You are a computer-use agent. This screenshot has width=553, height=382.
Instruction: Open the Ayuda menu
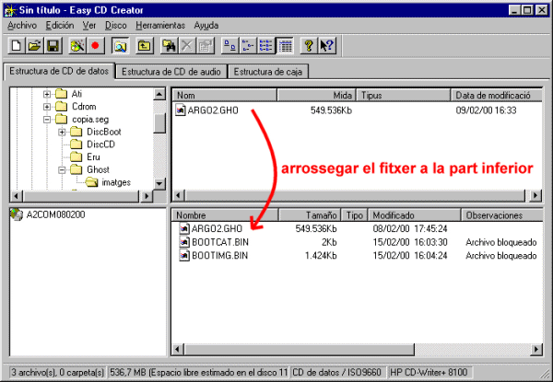coord(206,26)
